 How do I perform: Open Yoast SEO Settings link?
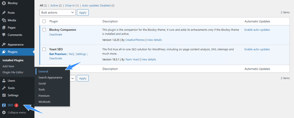click(81, 54)
